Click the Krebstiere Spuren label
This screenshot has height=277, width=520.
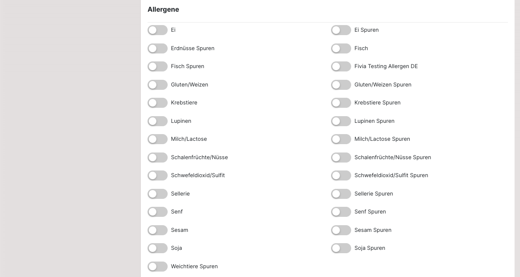377,103
